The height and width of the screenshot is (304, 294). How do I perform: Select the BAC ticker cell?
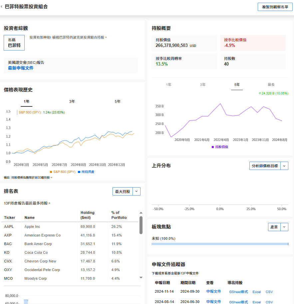pos(8,244)
